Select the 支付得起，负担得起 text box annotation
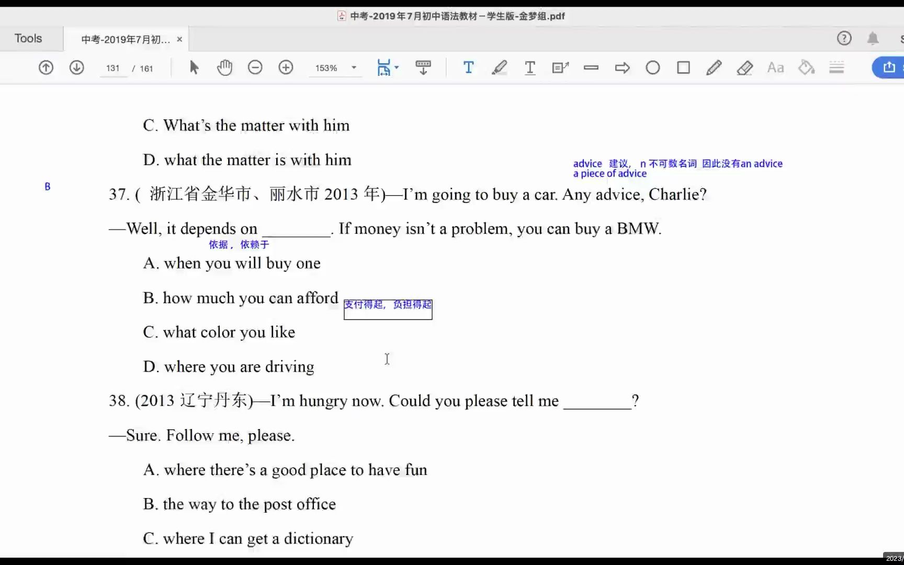 388,309
